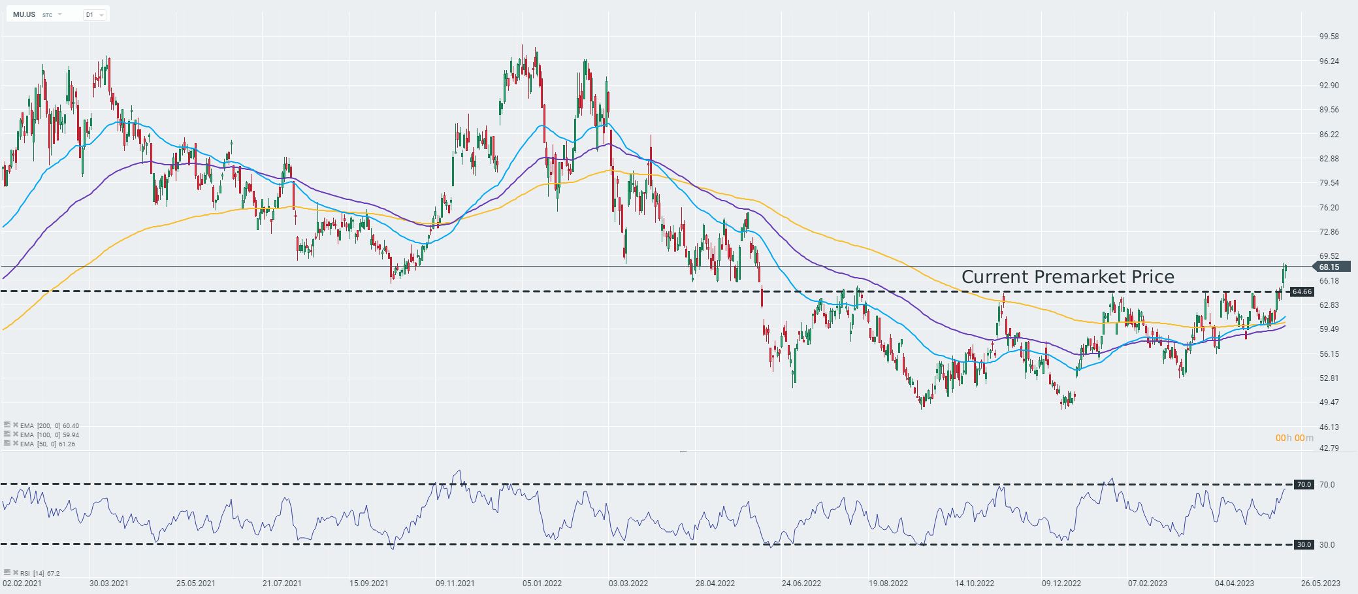Click the 05.01.2022 date on time axis
The width and height of the screenshot is (1358, 594).
point(542,584)
